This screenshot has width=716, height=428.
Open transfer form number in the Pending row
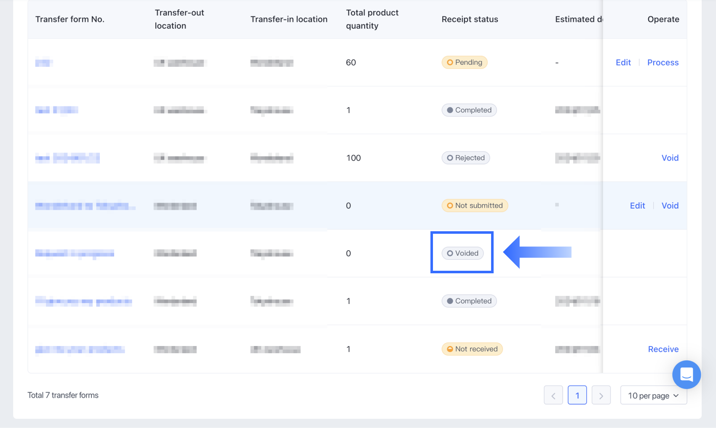43,63
